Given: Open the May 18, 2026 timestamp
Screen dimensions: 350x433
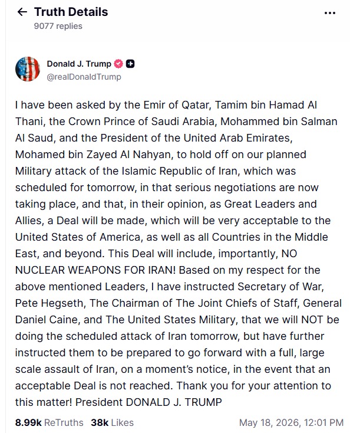Looking at the screenshot, I should [291, 422].
